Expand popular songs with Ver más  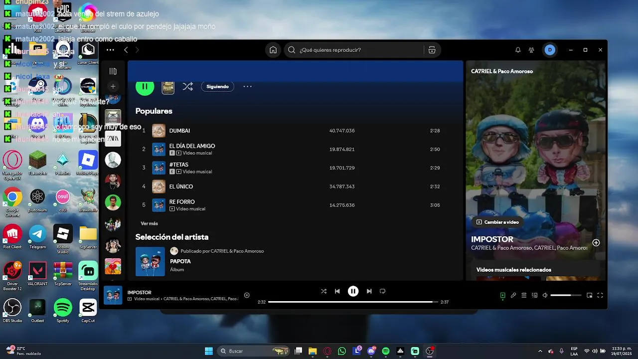pos(149,223)
